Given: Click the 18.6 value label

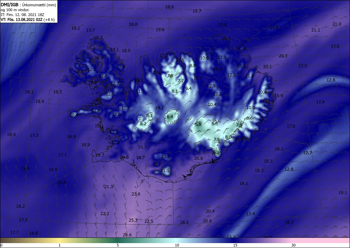Looking at the screenshot, I should (170, 7).
